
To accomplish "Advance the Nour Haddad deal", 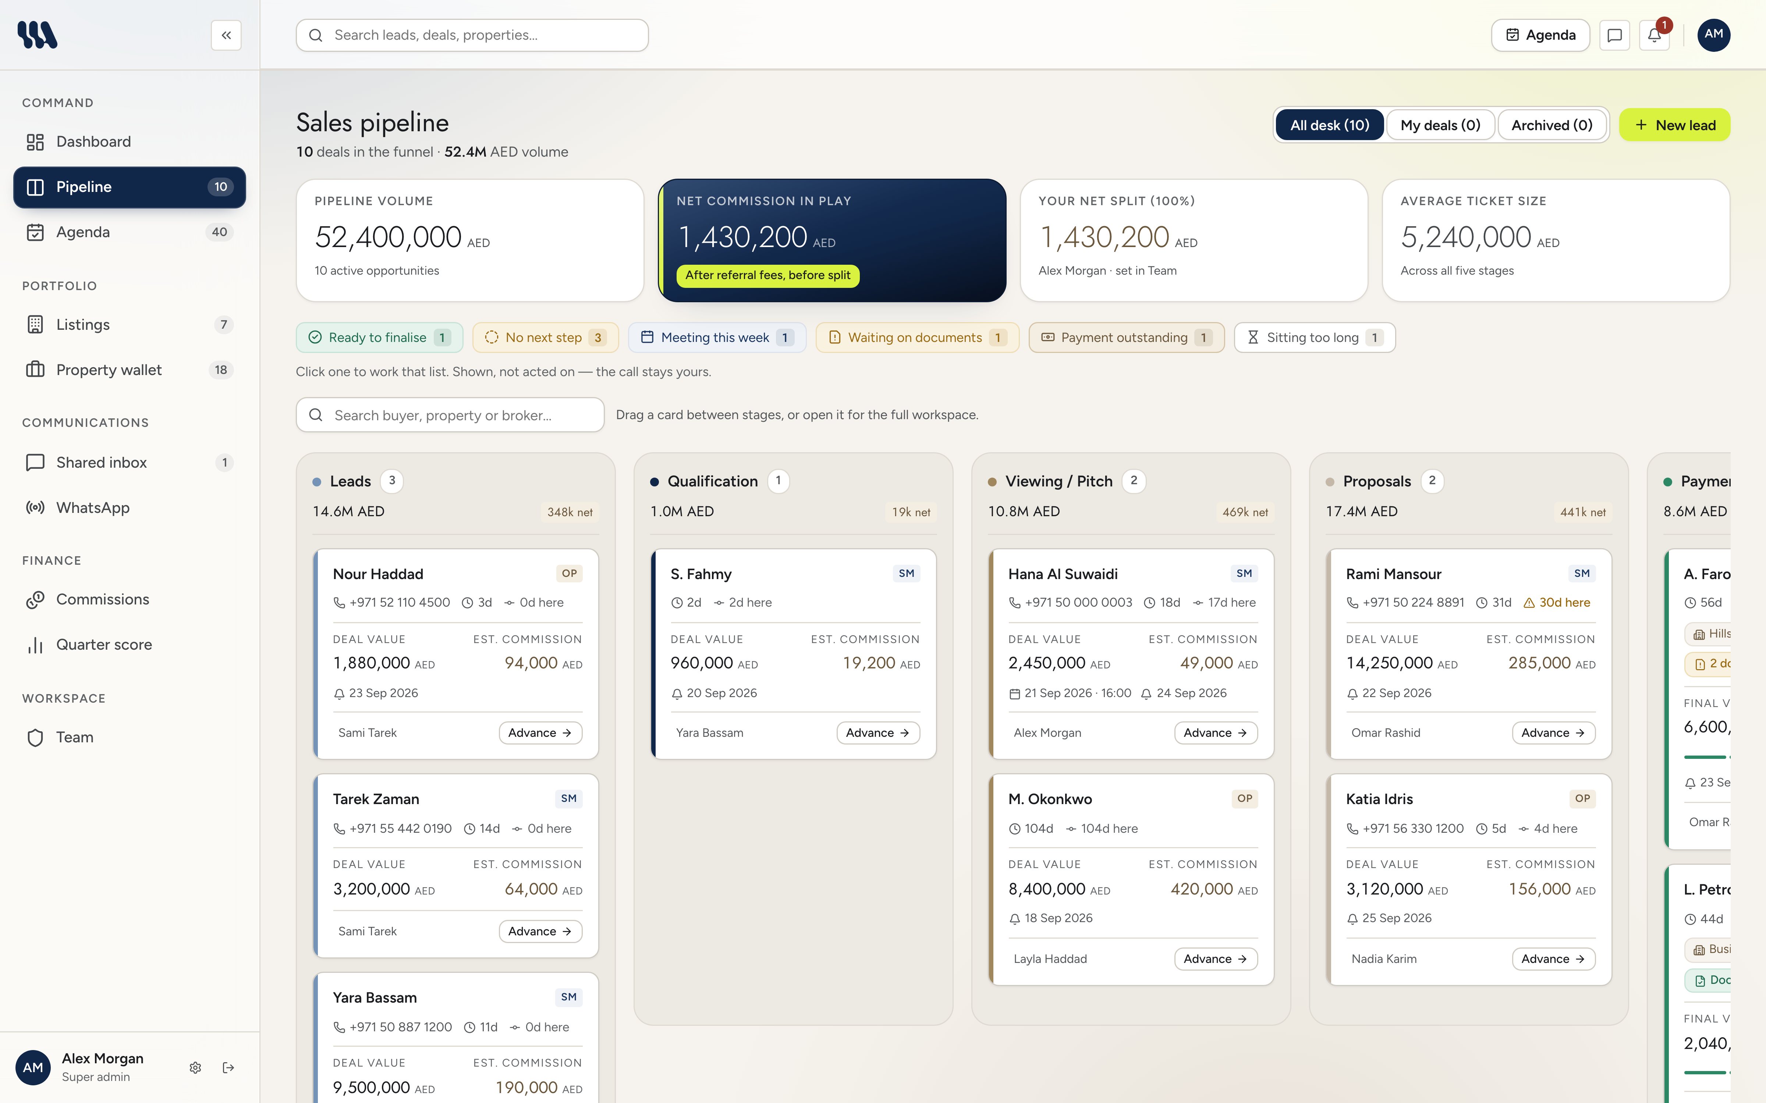I will (x=540, y=733).
